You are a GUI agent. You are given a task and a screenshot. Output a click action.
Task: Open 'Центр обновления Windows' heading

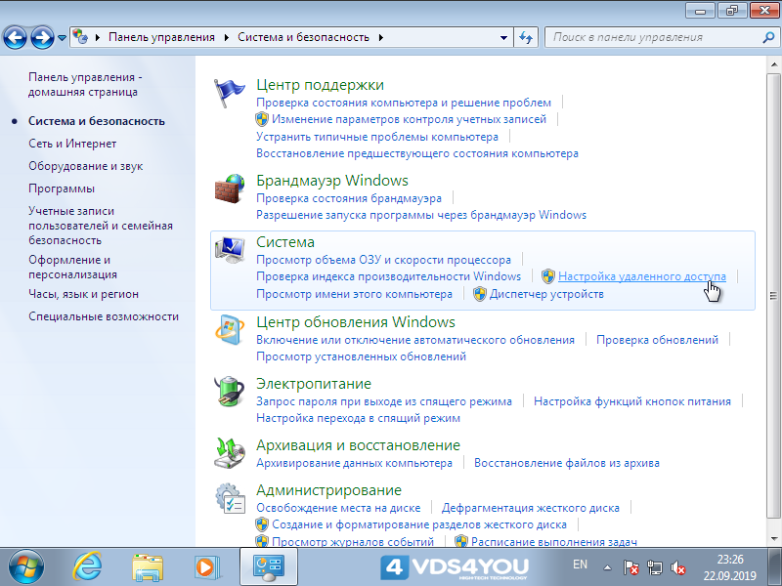(356, 322)
